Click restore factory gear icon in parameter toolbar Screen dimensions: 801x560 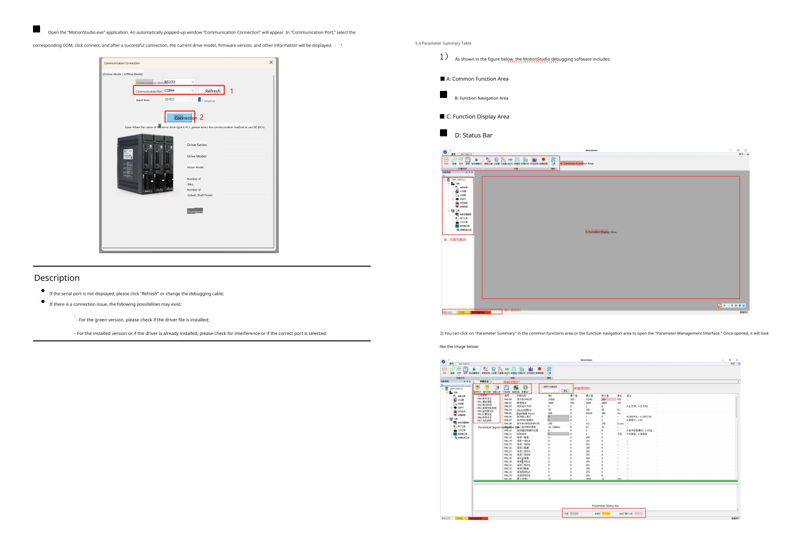click(526, 387)
